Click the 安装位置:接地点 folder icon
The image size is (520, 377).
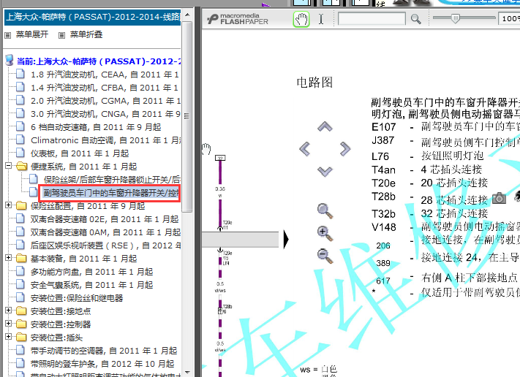pyautogui.click(x=21, y=311)
